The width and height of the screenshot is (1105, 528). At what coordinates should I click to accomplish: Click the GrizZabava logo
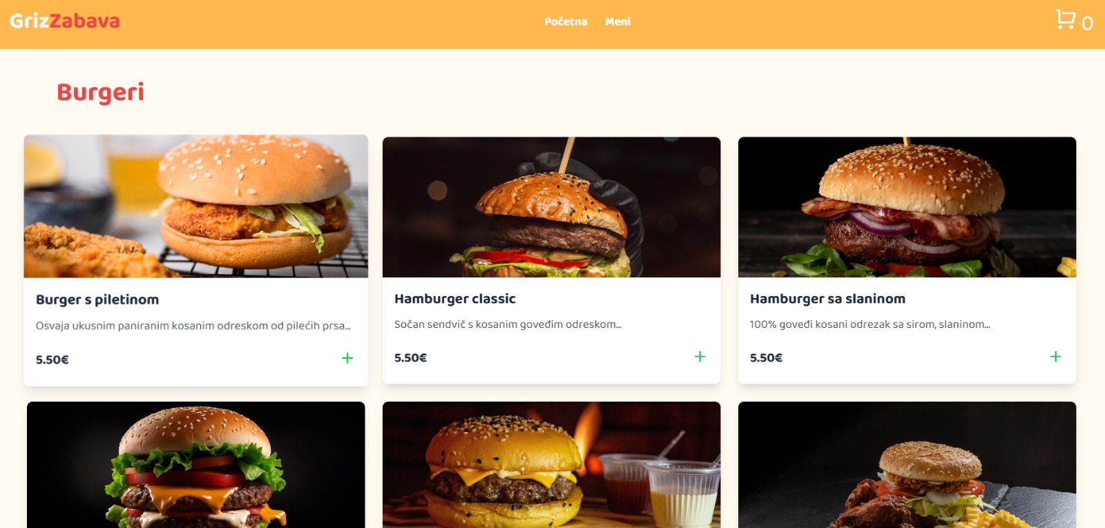(65, 21)
